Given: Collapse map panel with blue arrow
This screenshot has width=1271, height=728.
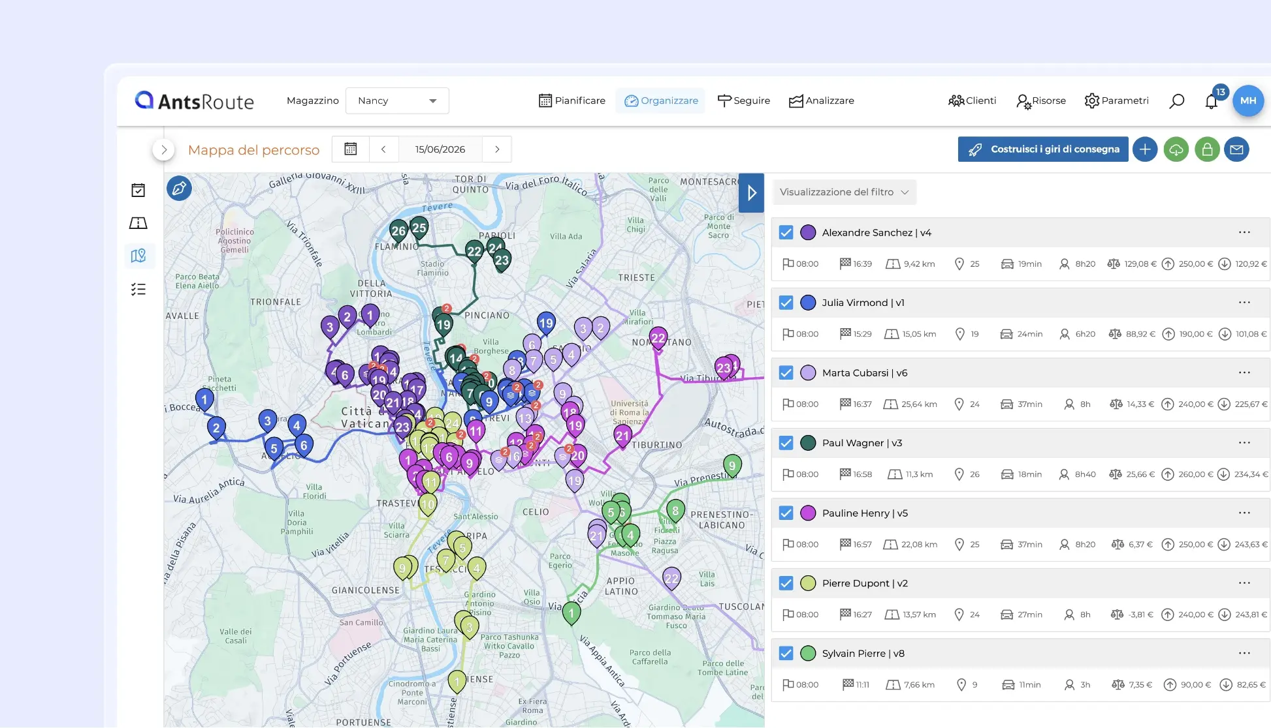Looking at the screenshot, I should [x=751, y=192].
